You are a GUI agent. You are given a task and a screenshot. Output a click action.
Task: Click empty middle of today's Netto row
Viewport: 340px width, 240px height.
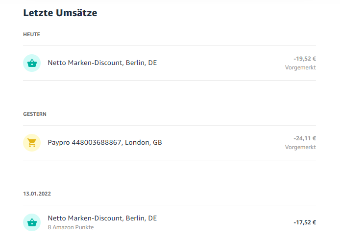[220, 63]
